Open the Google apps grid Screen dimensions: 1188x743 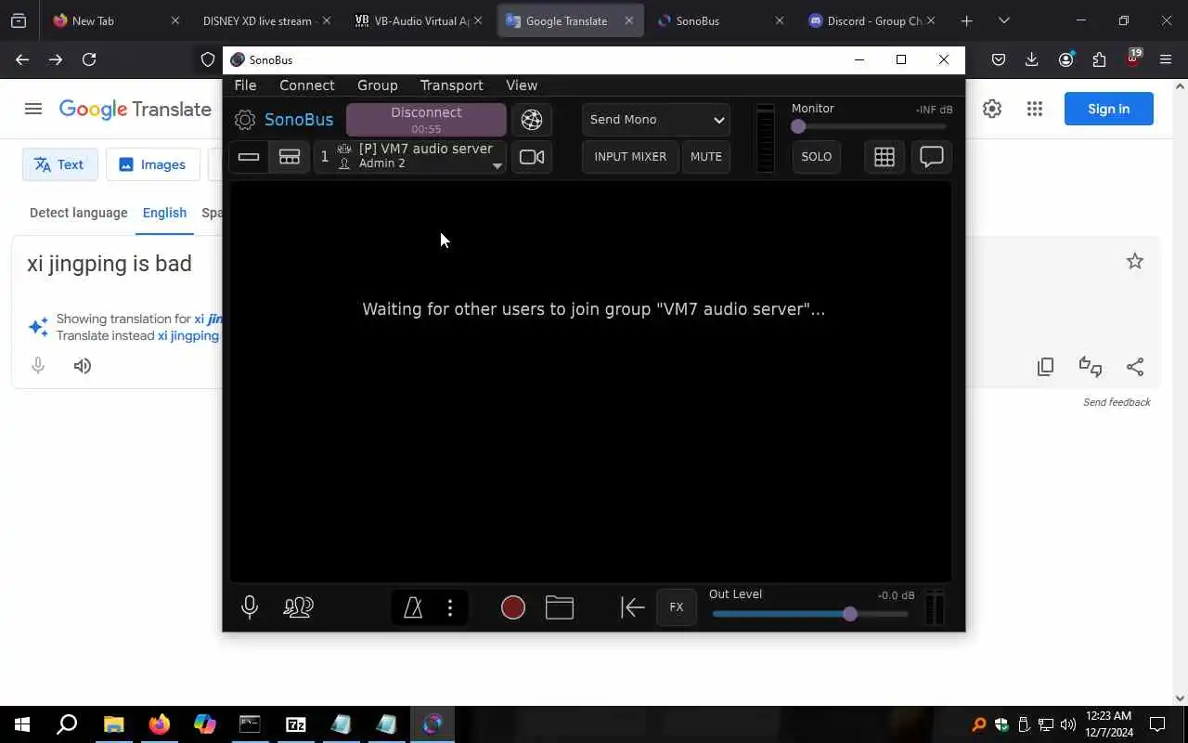click(1035, 109)
